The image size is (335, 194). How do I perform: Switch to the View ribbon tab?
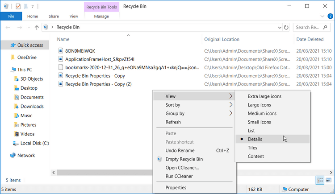[x=74, y=16]
